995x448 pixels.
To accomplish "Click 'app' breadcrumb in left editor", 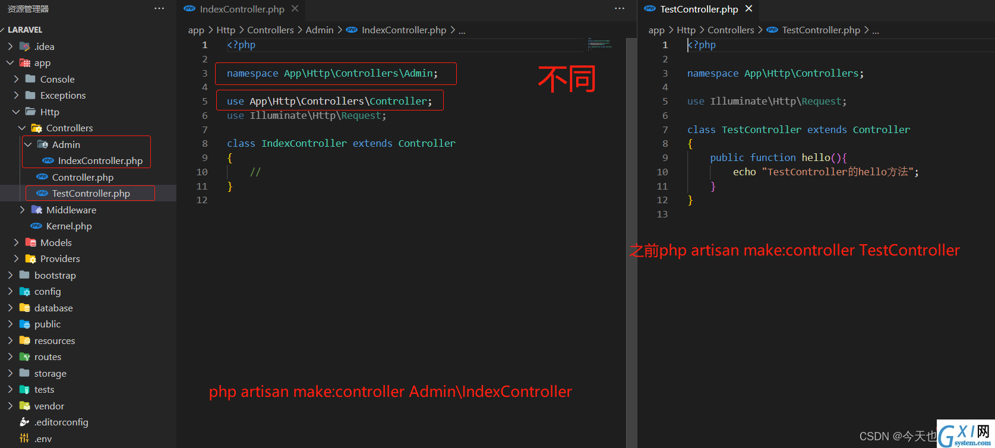I will tap(196, 30).
